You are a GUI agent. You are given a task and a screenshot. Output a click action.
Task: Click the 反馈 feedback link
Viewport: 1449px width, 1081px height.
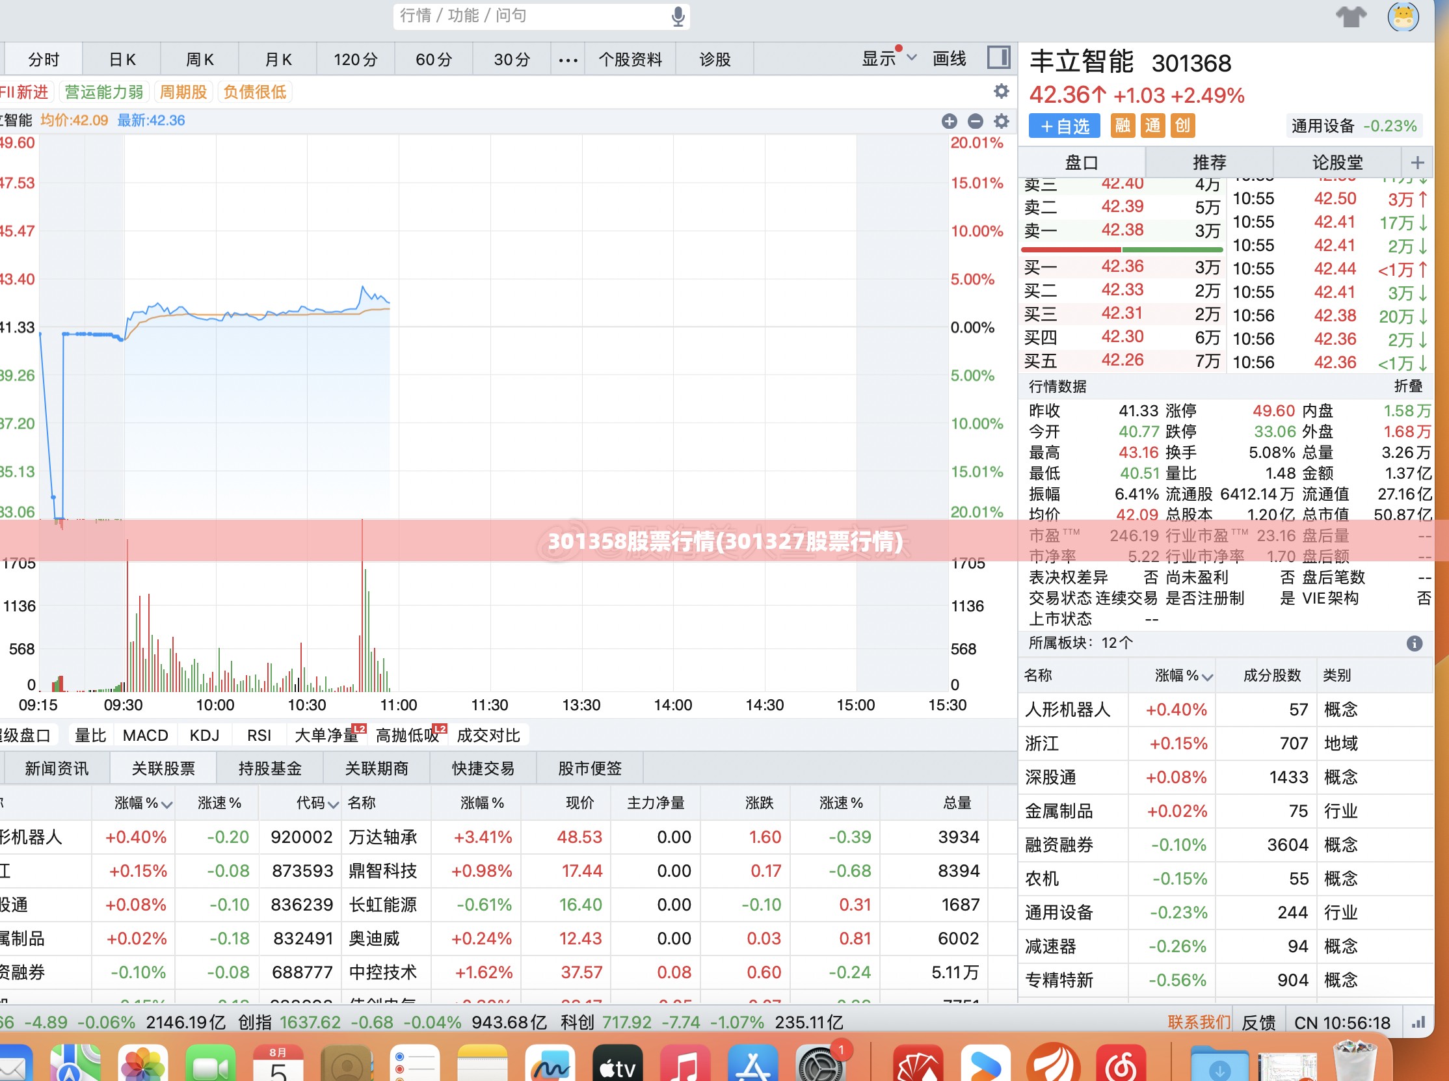(x=1258, y=1022)
